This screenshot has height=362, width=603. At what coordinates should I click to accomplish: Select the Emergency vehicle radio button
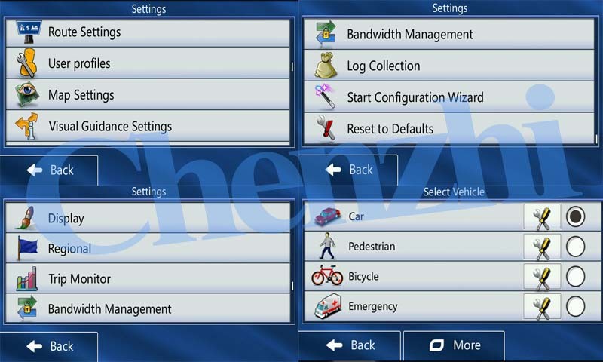[x=575, y=307]
